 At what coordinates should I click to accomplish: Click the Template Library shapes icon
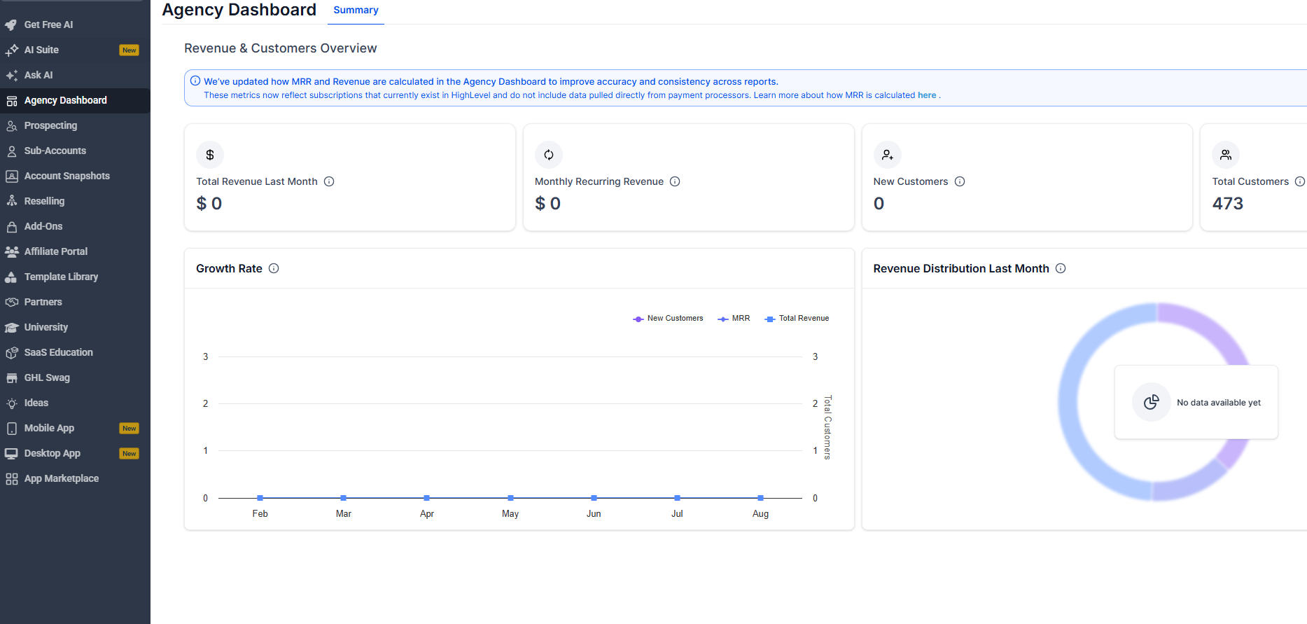[11, 277]
